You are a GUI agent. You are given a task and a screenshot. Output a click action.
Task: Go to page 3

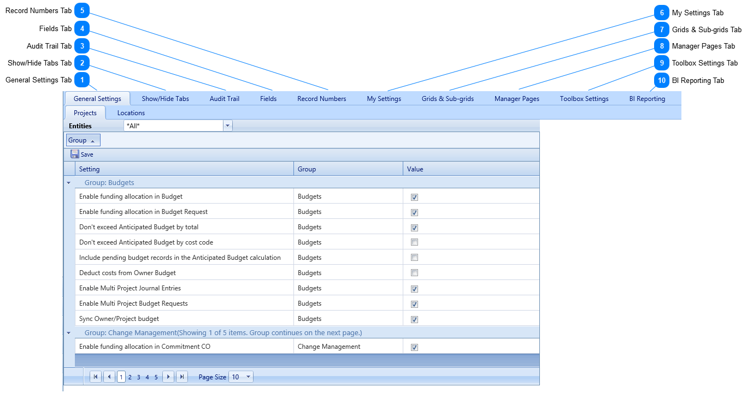[139, 377]
